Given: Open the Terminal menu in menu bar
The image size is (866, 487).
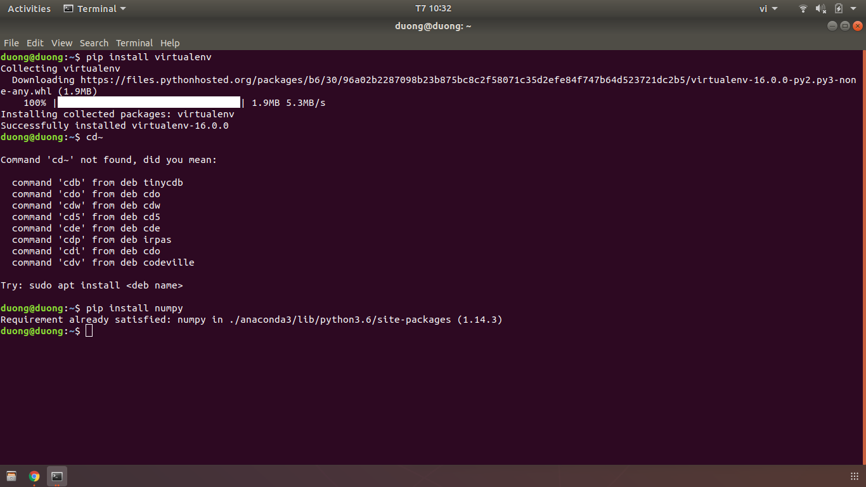Looking at the screenshot, I should coord(134,43).
